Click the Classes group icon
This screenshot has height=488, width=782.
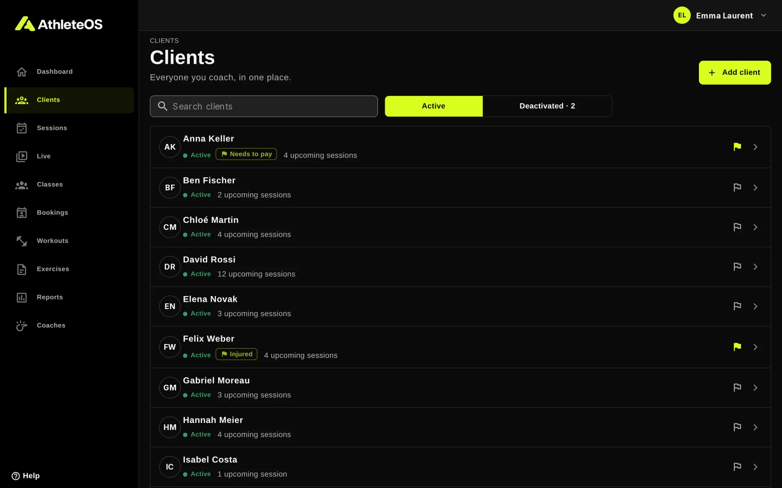click(x=22, y=185)
